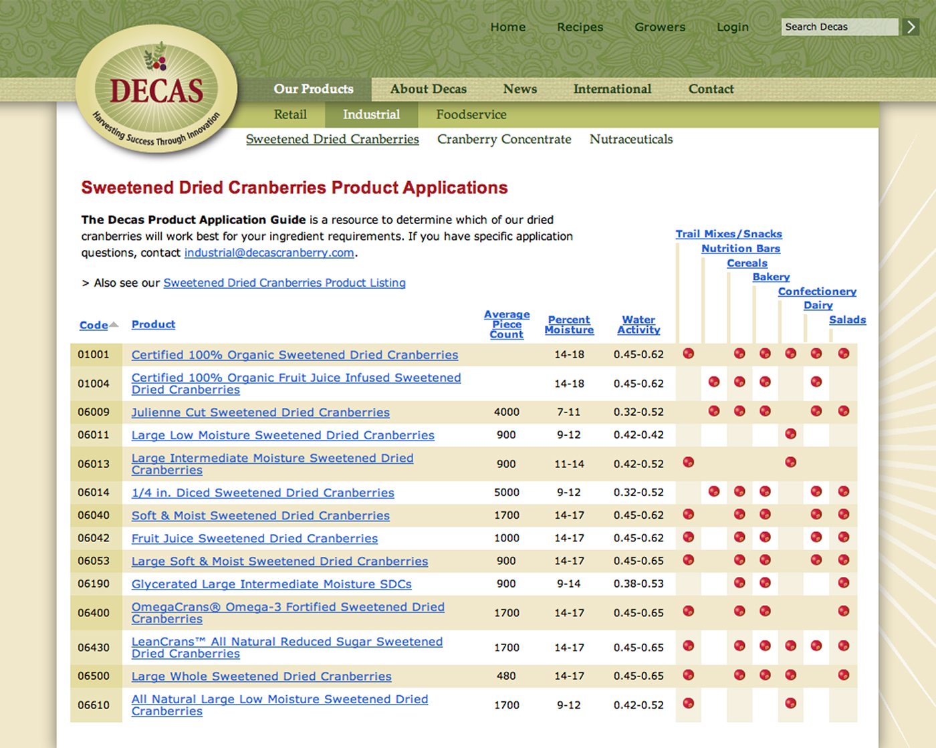Click the Nutrition Bars dot in row 06014

pos(714,491)
